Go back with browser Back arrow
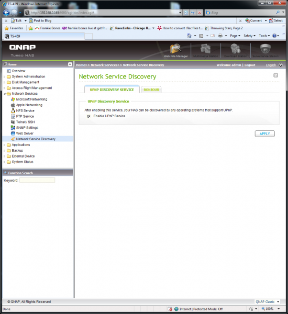 pos(6,13)
